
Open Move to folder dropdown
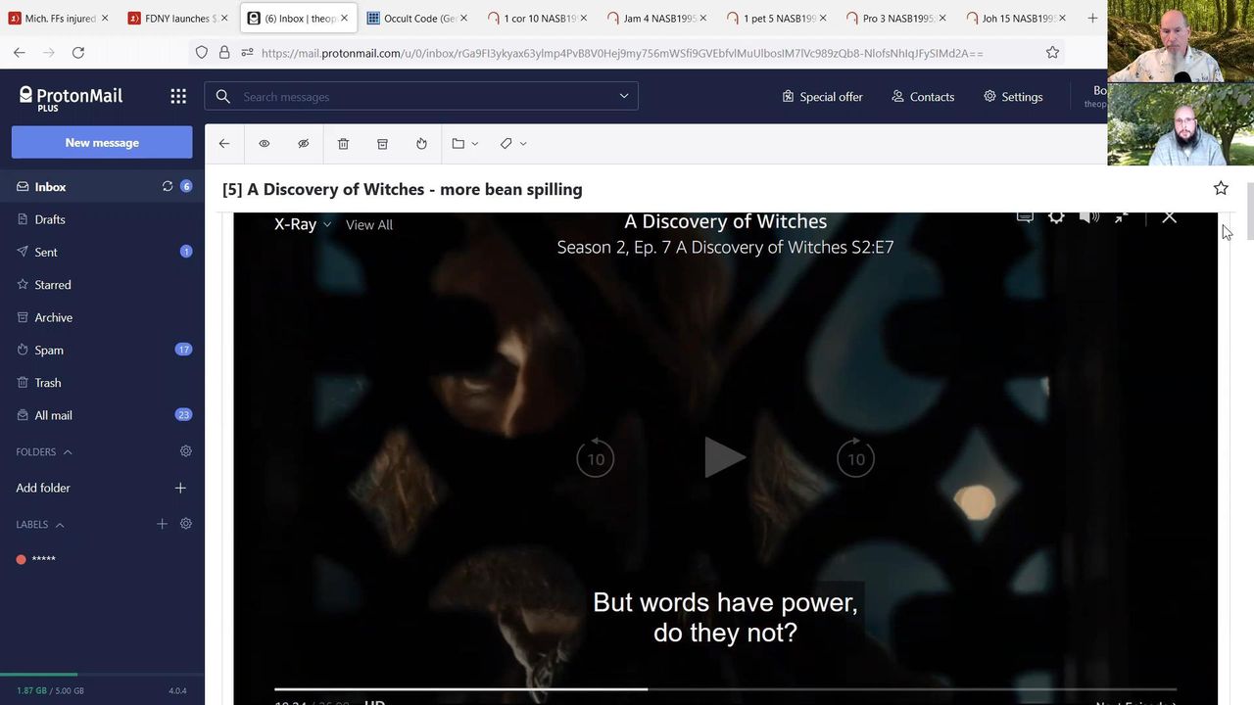(464, 144)
